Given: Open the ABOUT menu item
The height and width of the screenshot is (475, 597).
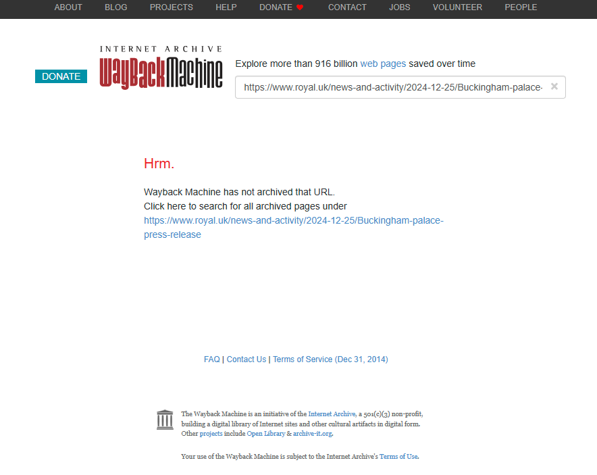Looking at the screenshot, I should [x=68, y=7].
